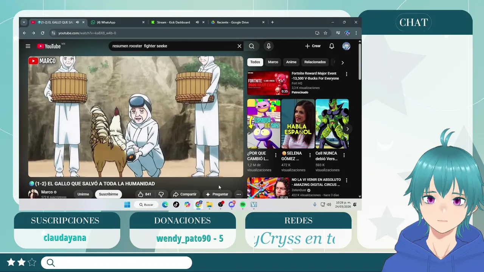
Task: Click the video player
Action: 136,116
